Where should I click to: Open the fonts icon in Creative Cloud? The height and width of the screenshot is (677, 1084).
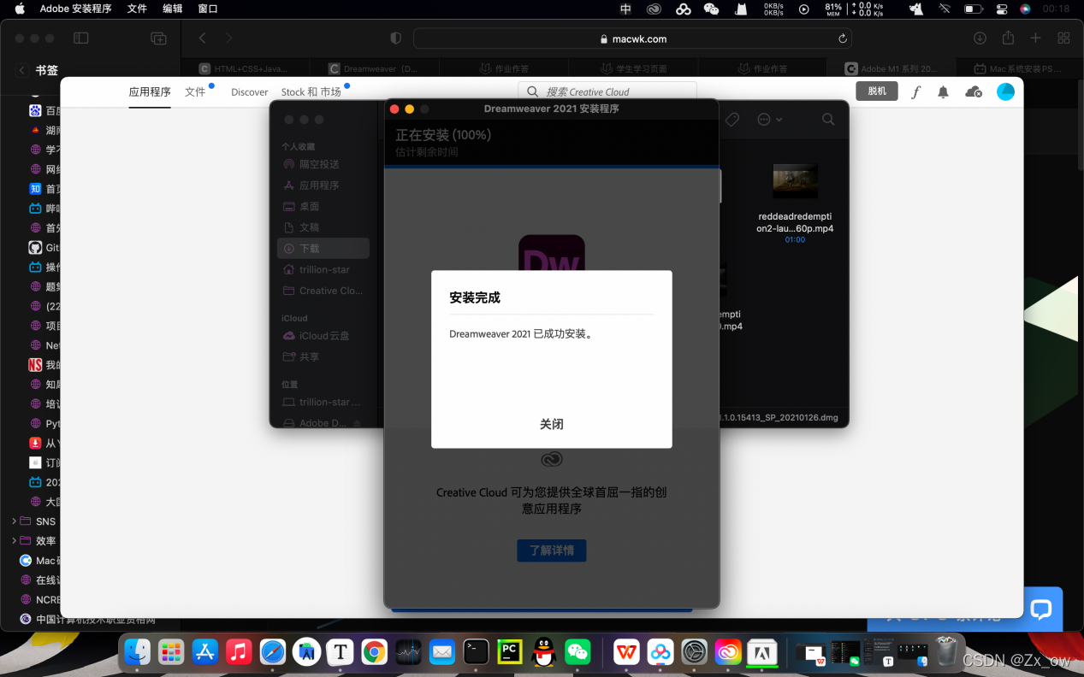click(x=915, y=92)
